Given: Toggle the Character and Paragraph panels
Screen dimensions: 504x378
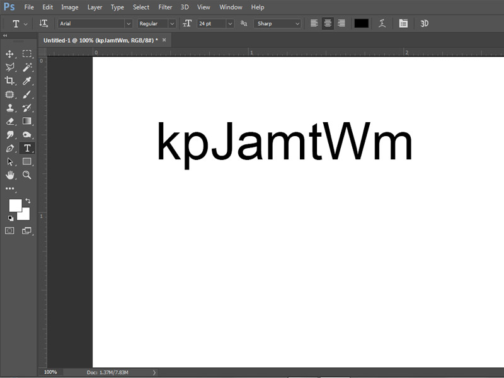Looking at the screenshot, I should tap(403, 23).
